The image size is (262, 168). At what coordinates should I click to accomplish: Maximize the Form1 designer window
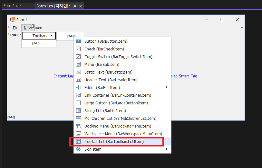coord(222,20)
